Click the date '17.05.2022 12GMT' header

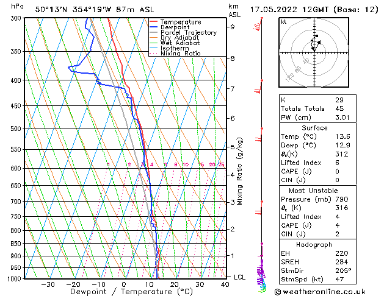(291, 10)
